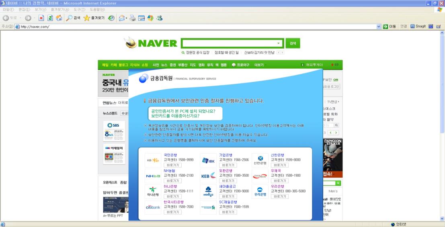Click the 이동 Go button beside address bar
The width and height of the screenshot is (445, 227).
click(x=390, y=27)
